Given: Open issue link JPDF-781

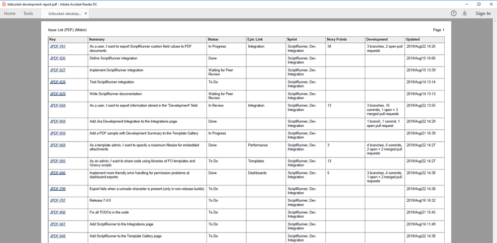Looking at the screenshot, I should (58, 46).
